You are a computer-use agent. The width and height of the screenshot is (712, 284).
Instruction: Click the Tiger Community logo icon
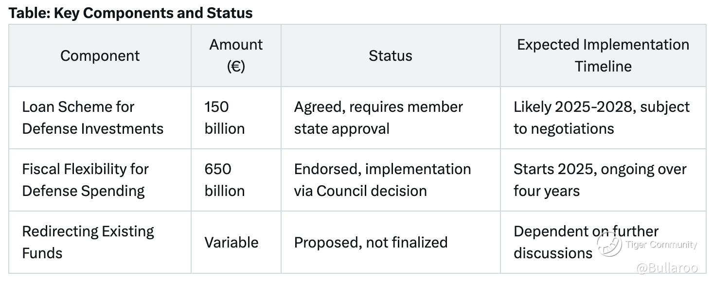[x=609, y=244]
